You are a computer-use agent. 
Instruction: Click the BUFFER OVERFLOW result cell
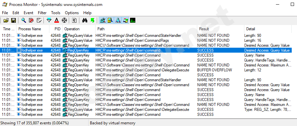[x=214, y=70]
